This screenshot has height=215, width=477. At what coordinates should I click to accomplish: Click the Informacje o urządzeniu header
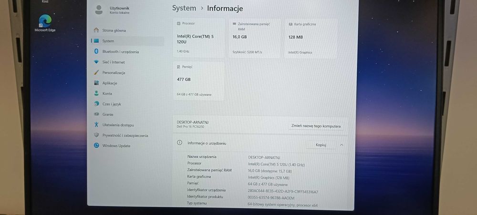click(x=207, y=143)
